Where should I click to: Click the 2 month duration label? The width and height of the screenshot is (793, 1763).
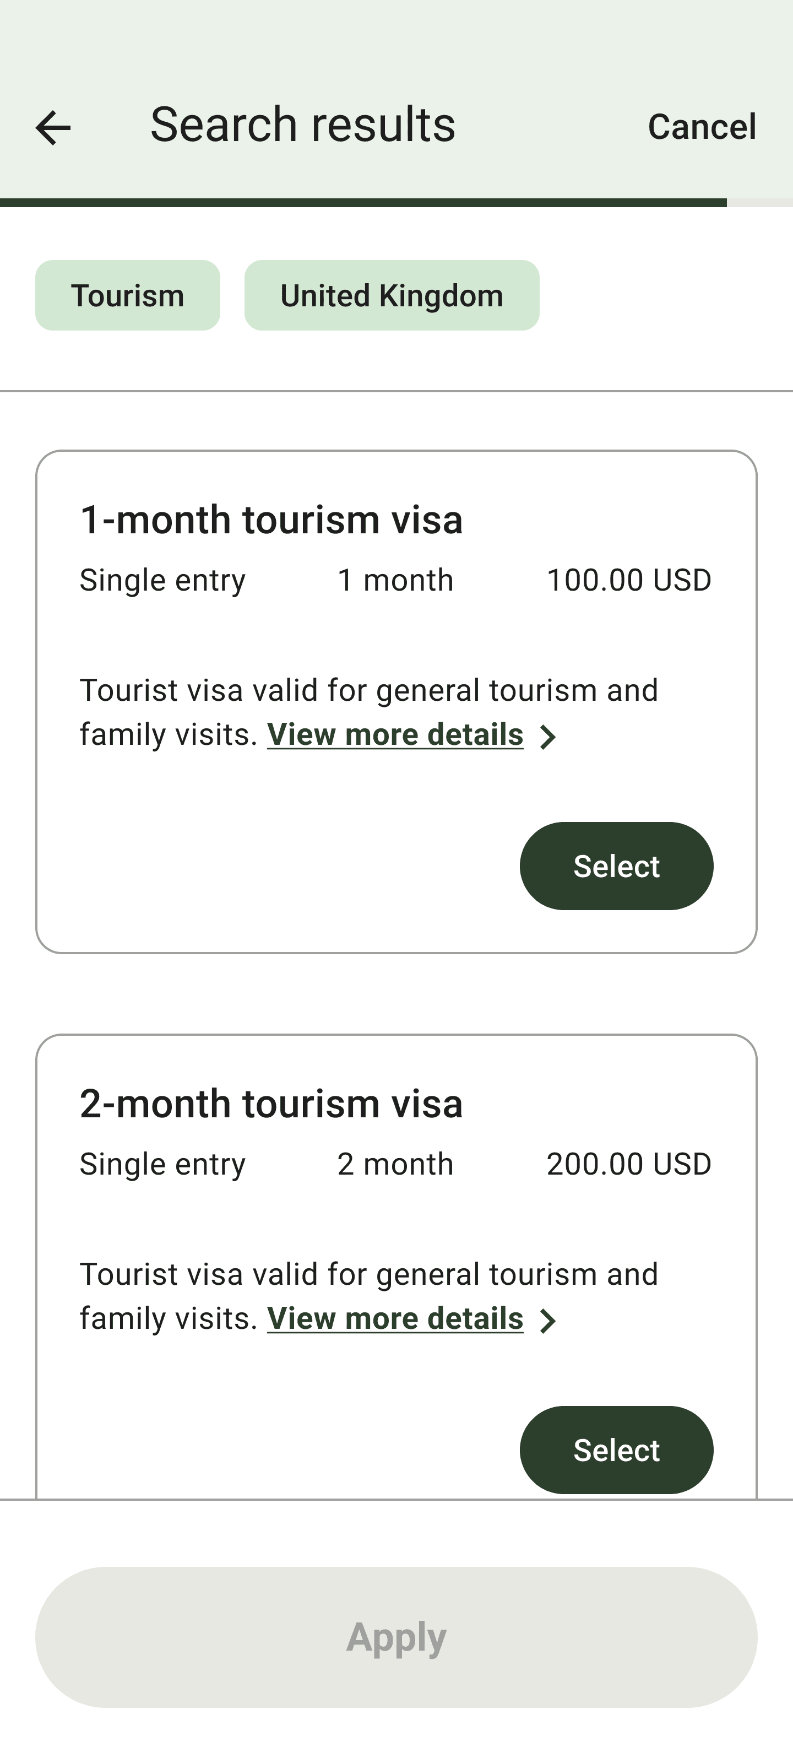(x=395, y=1164)
